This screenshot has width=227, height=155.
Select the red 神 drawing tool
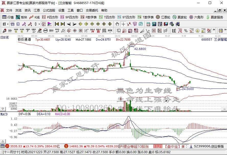point(93,31)
